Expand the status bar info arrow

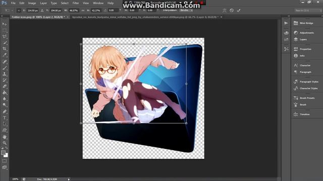[69, 179]
